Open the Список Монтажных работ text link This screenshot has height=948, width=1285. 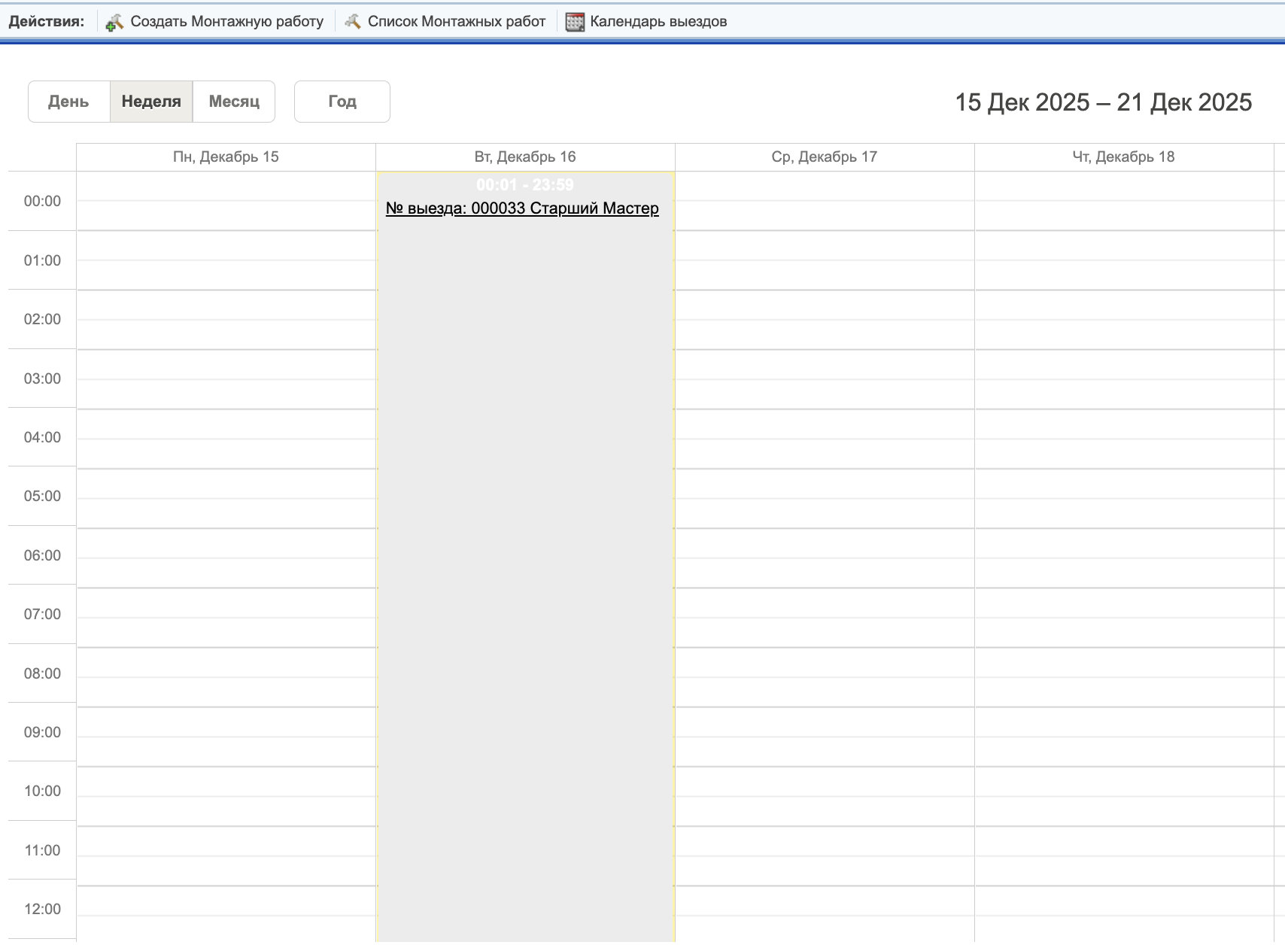(456, 22)
